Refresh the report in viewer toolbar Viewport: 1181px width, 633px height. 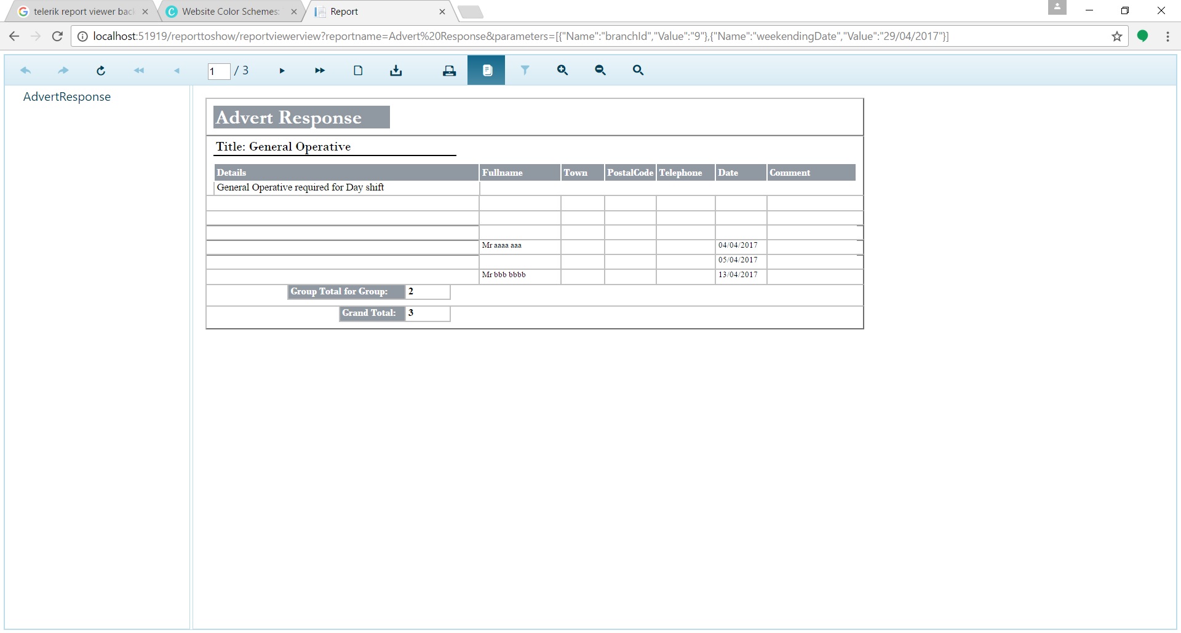[x=101, y=71]
